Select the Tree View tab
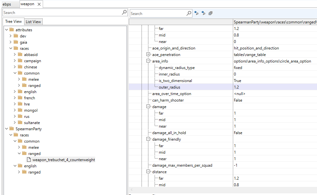Viewport: 317px width, 195px height. pos(13,21)
